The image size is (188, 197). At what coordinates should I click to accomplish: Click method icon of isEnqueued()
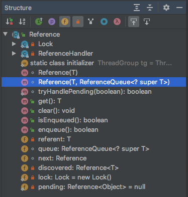pyautogui.click(x=25, y=120)
